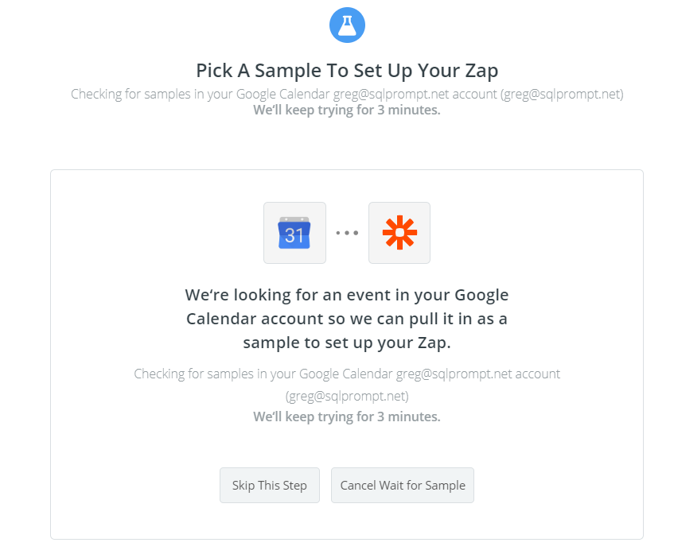Click the card's grey "Checking for samples" line
Image resolution: width=674 pixels, height=554 pixels.
pyautogui.click(x=347, y=374)
